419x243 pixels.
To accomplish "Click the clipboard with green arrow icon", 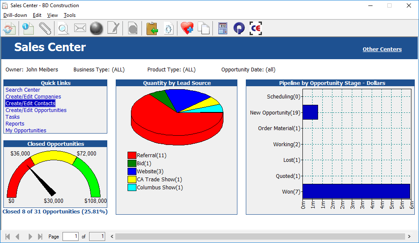I will [152, 28].
